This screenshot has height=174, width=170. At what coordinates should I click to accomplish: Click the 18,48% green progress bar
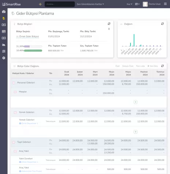click(x=33, y=51)
